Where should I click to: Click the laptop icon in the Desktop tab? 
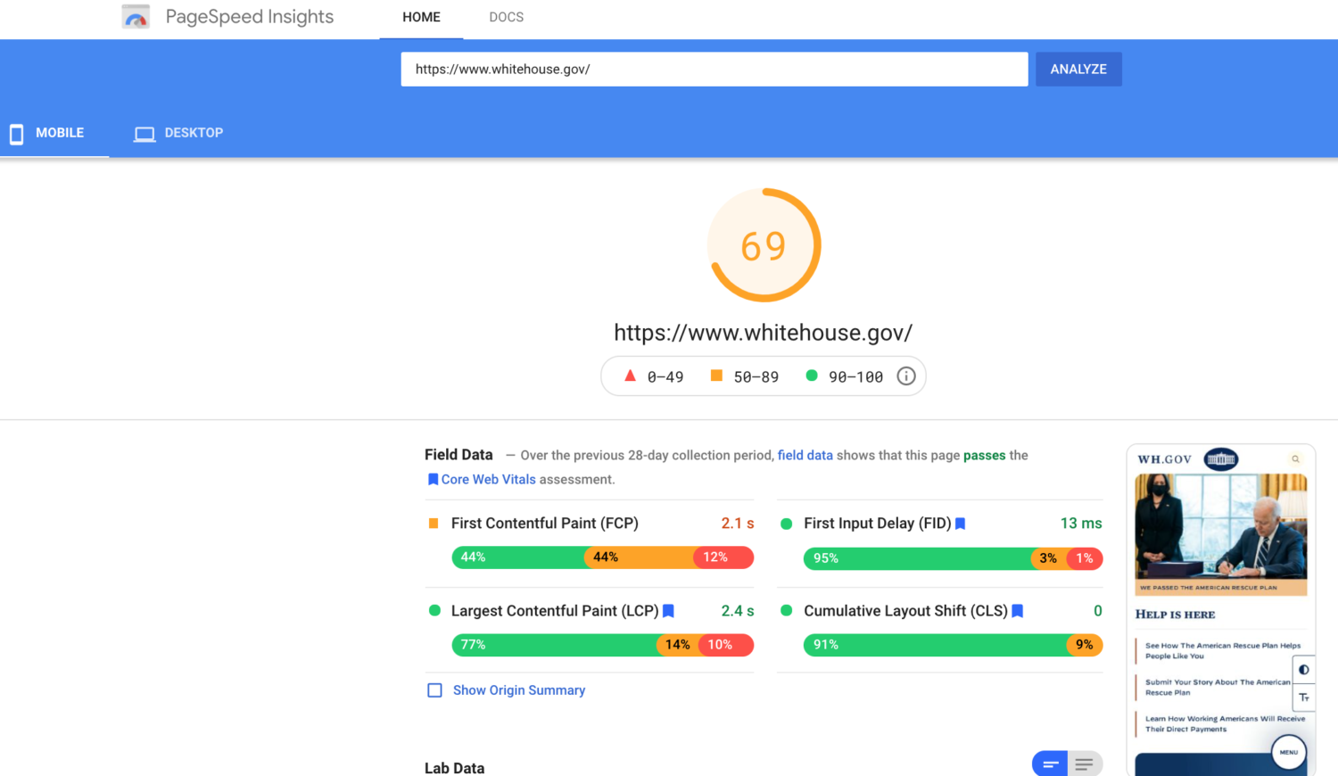145,134
